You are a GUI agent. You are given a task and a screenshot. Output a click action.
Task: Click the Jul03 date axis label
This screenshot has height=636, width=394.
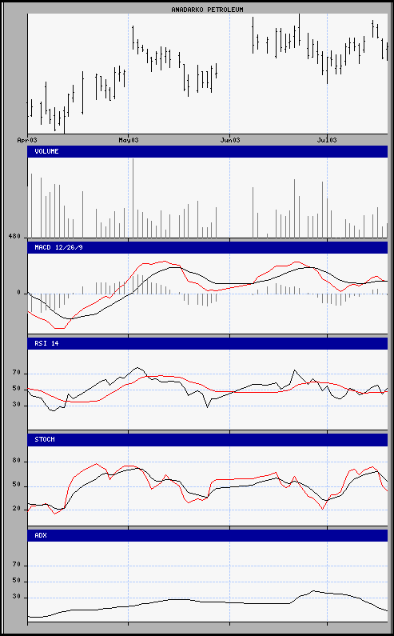click(x=327, y=140)
